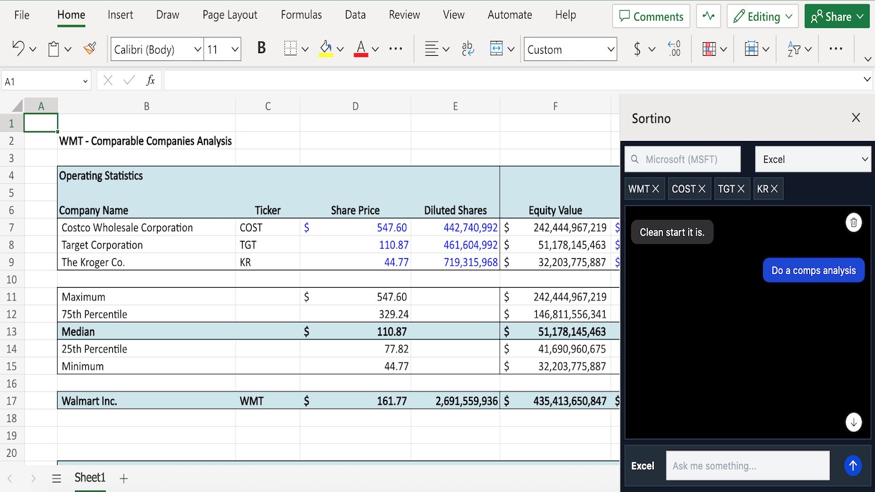The width and height of the screenshot is (875, 492).
Task: Click the Borders icon
Action: coord(291,49)
